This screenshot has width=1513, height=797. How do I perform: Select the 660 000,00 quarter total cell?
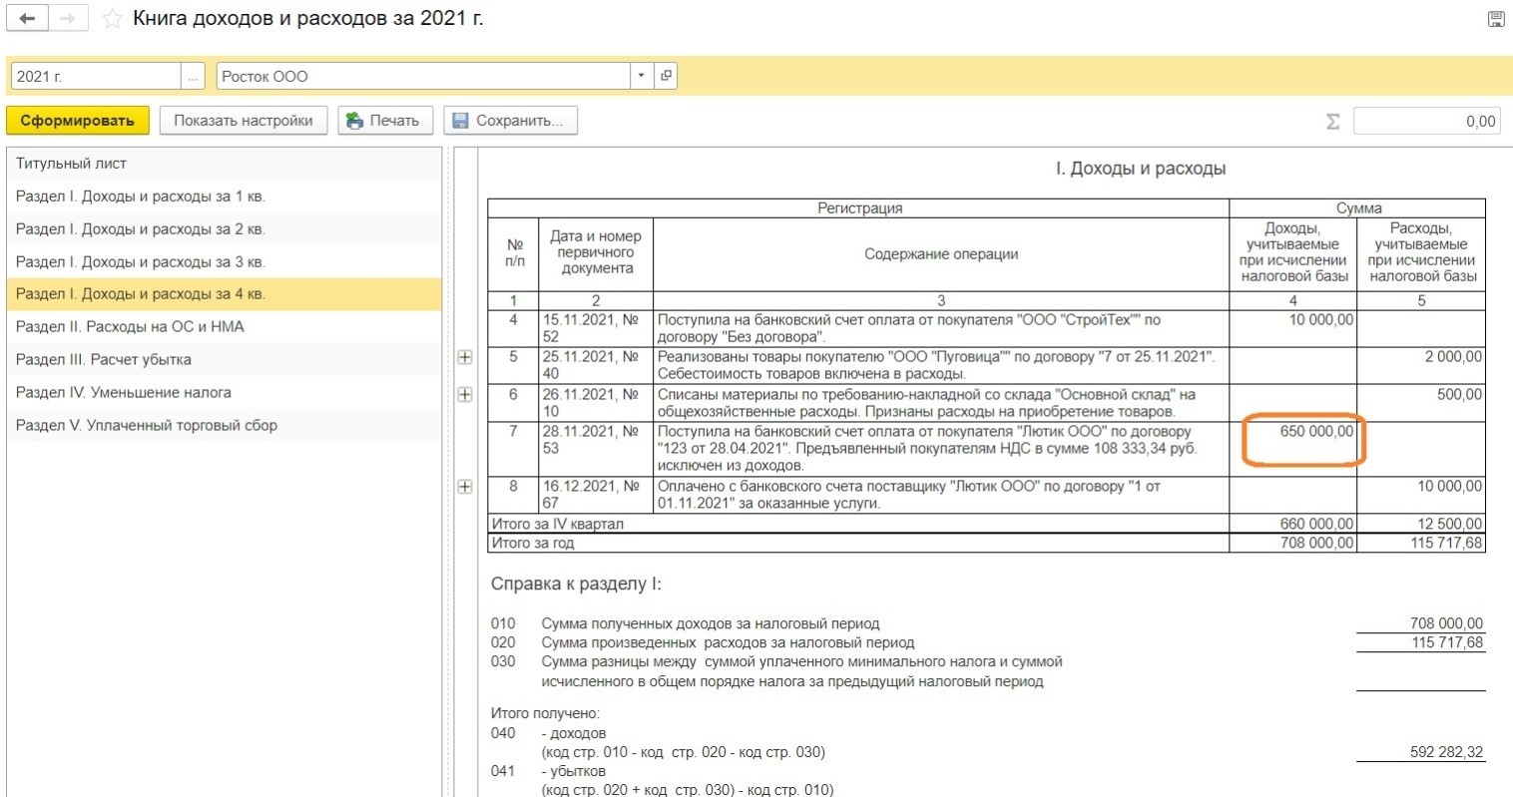point(1293,524)
